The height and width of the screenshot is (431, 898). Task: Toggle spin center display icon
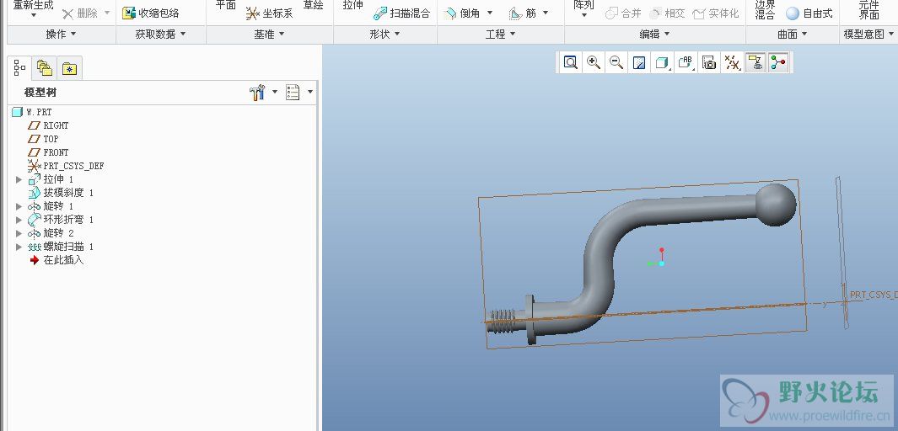(x=778, y=62)
